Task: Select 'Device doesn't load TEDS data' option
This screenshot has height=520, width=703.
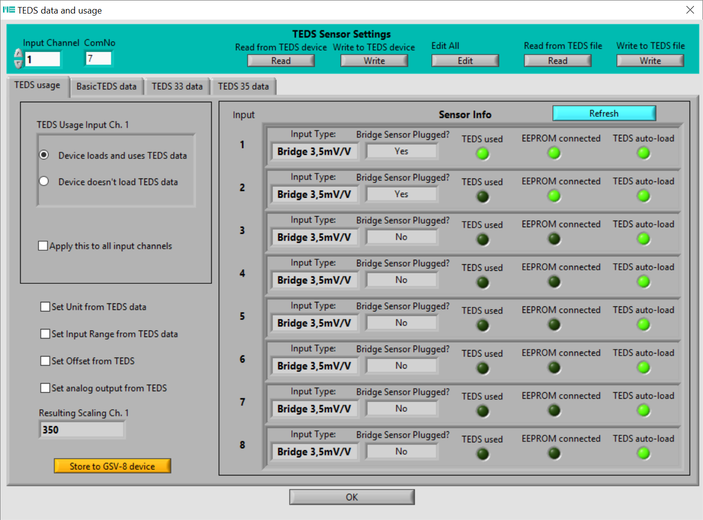Action: click(x=44, y=181)
